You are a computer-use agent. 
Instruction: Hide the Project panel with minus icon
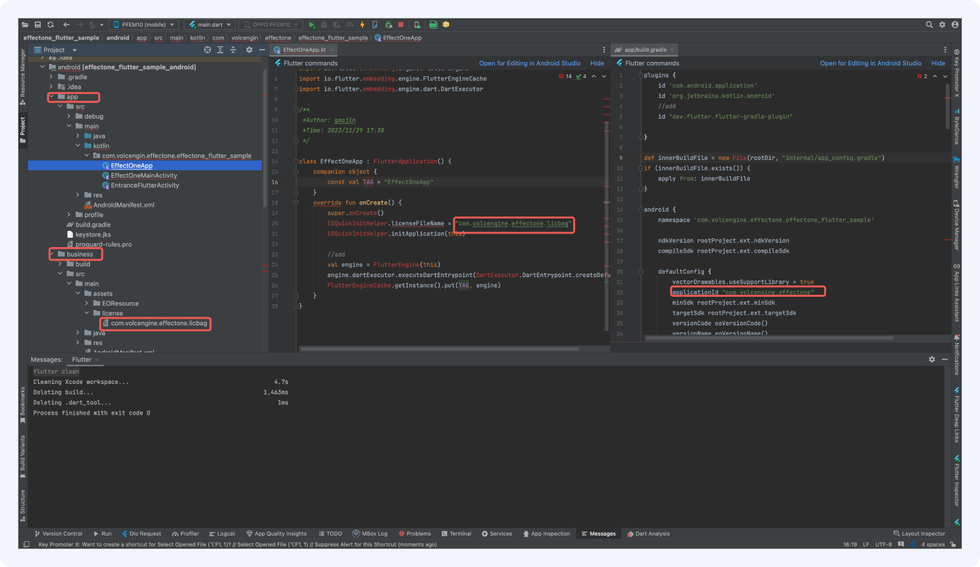[x=261, y=50]
